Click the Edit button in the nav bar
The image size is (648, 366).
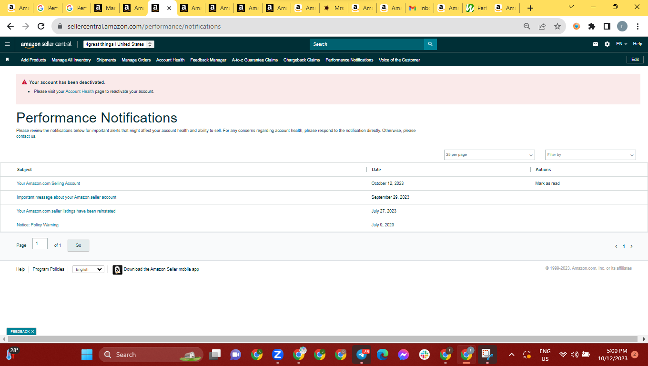click(635, 60)
